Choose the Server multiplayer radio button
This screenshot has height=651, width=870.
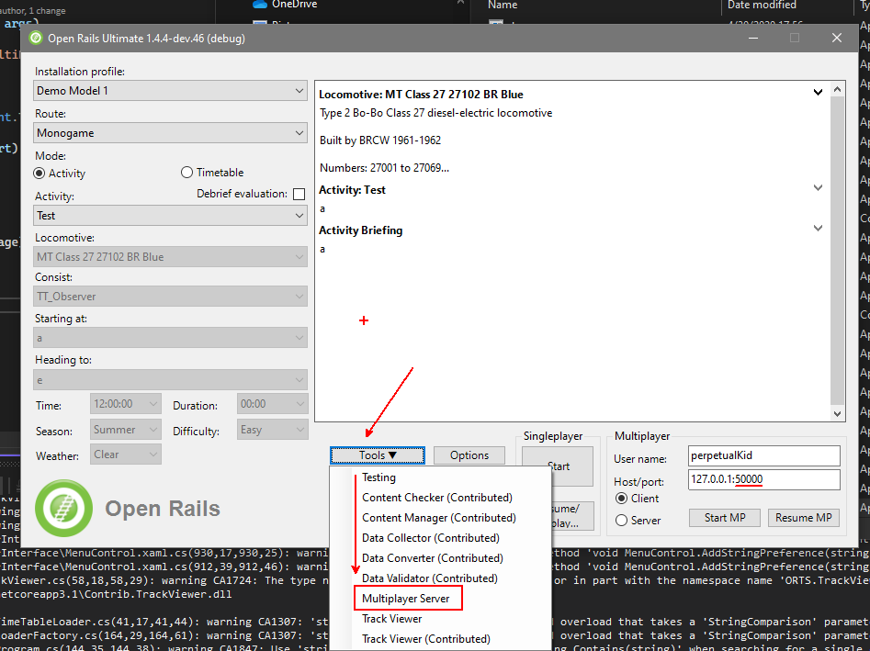coord(621,520)
